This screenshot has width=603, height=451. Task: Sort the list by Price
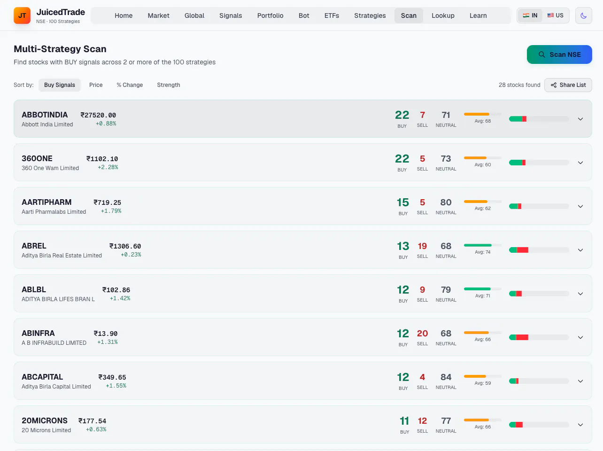[x=96, y=85]
